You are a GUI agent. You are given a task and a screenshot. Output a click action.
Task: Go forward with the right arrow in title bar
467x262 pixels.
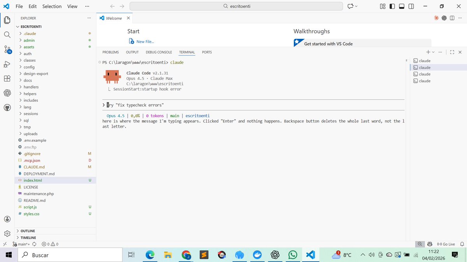122,6
